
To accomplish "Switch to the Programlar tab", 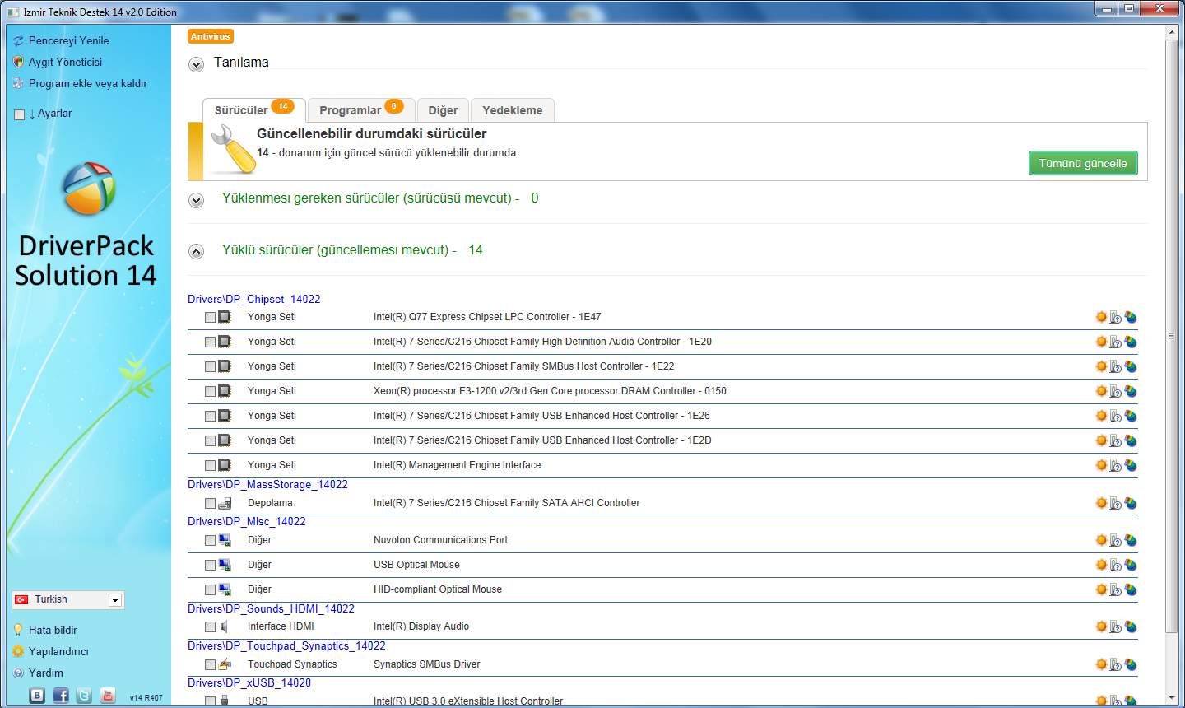I will click(x=361, y=109).
